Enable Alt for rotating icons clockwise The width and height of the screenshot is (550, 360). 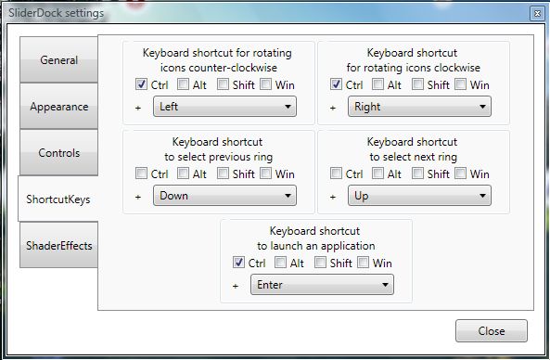pos(377,84)
